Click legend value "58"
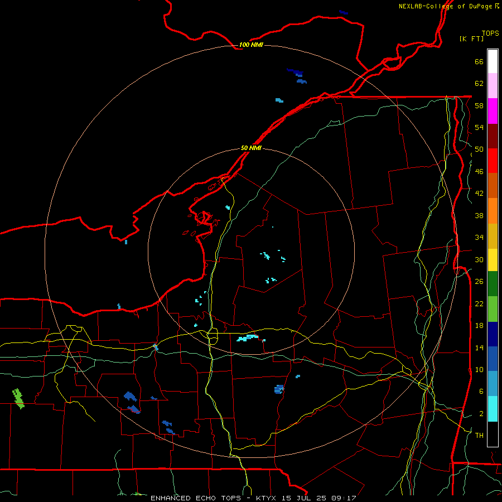502x502 pixels. point(479,105)
